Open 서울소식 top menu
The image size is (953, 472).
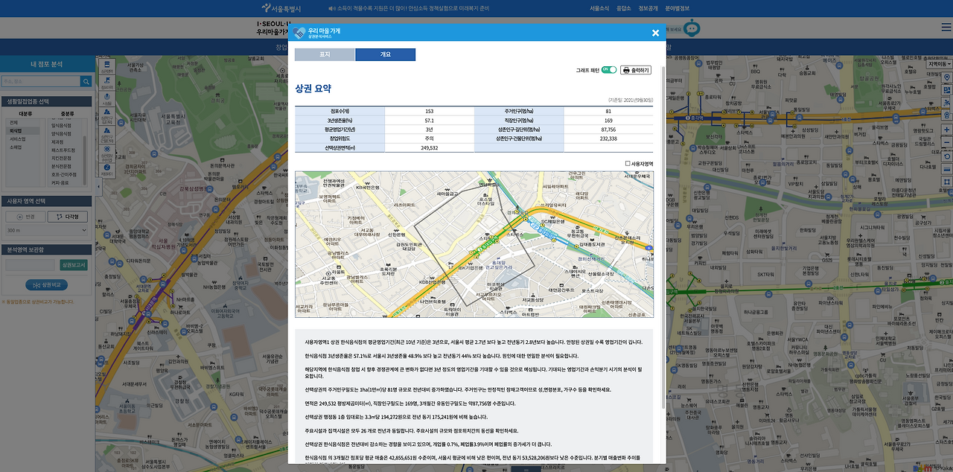599,8
